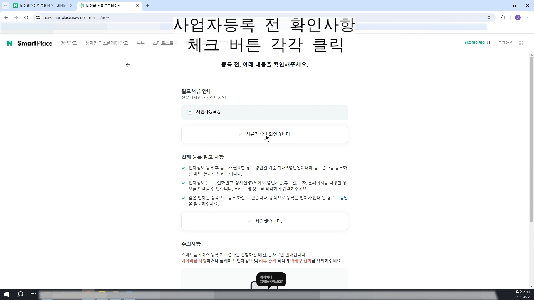Click the 도움말 help link
The image size is (534, 300).
(342, 198)
